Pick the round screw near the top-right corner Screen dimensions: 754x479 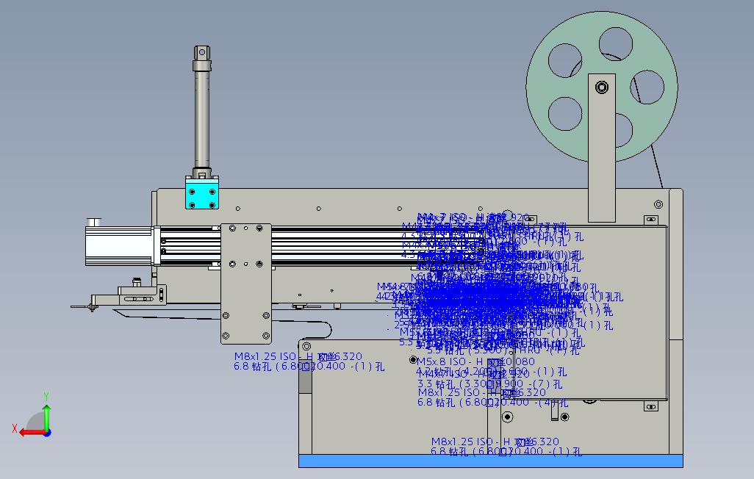(658, 204)
